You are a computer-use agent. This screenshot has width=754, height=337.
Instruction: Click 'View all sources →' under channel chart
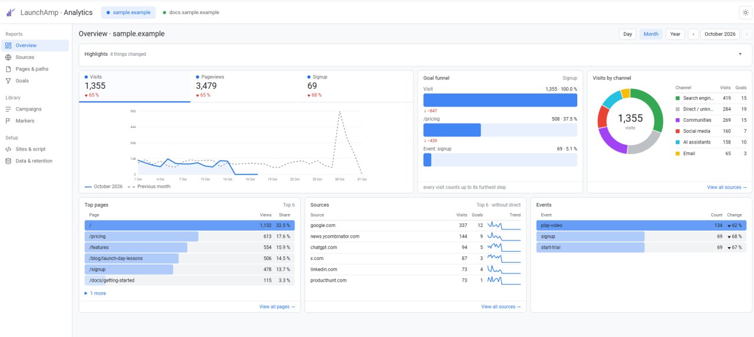click(x=727, y=187)
